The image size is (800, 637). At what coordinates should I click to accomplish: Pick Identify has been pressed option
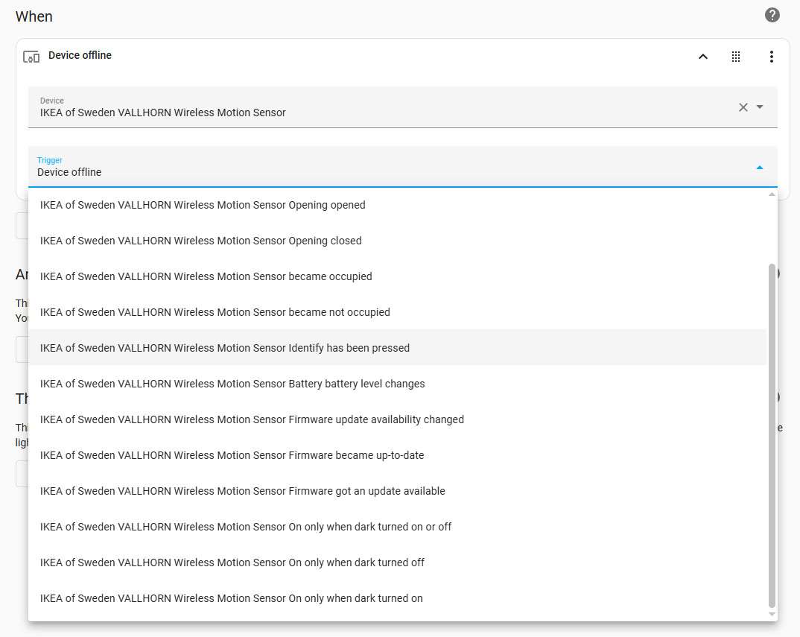pos(224,348)
